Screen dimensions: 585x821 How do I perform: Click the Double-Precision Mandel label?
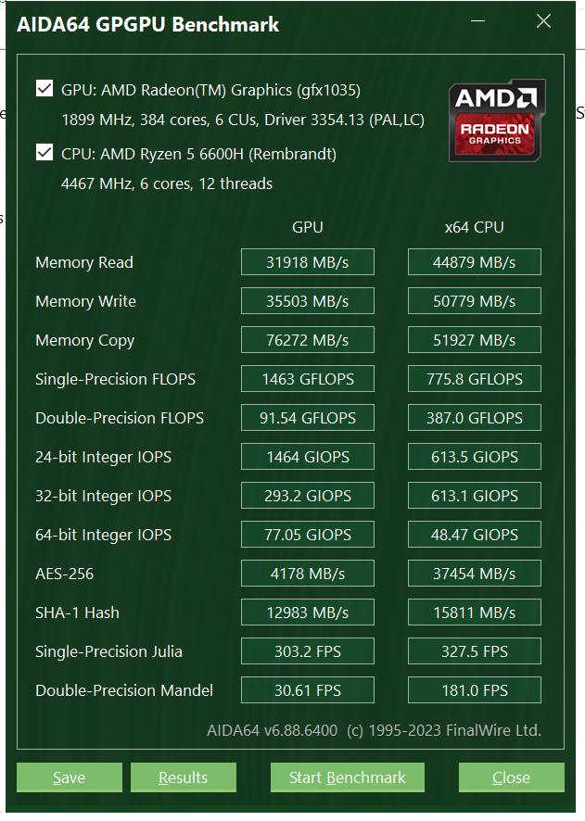(x=124, y=690)
